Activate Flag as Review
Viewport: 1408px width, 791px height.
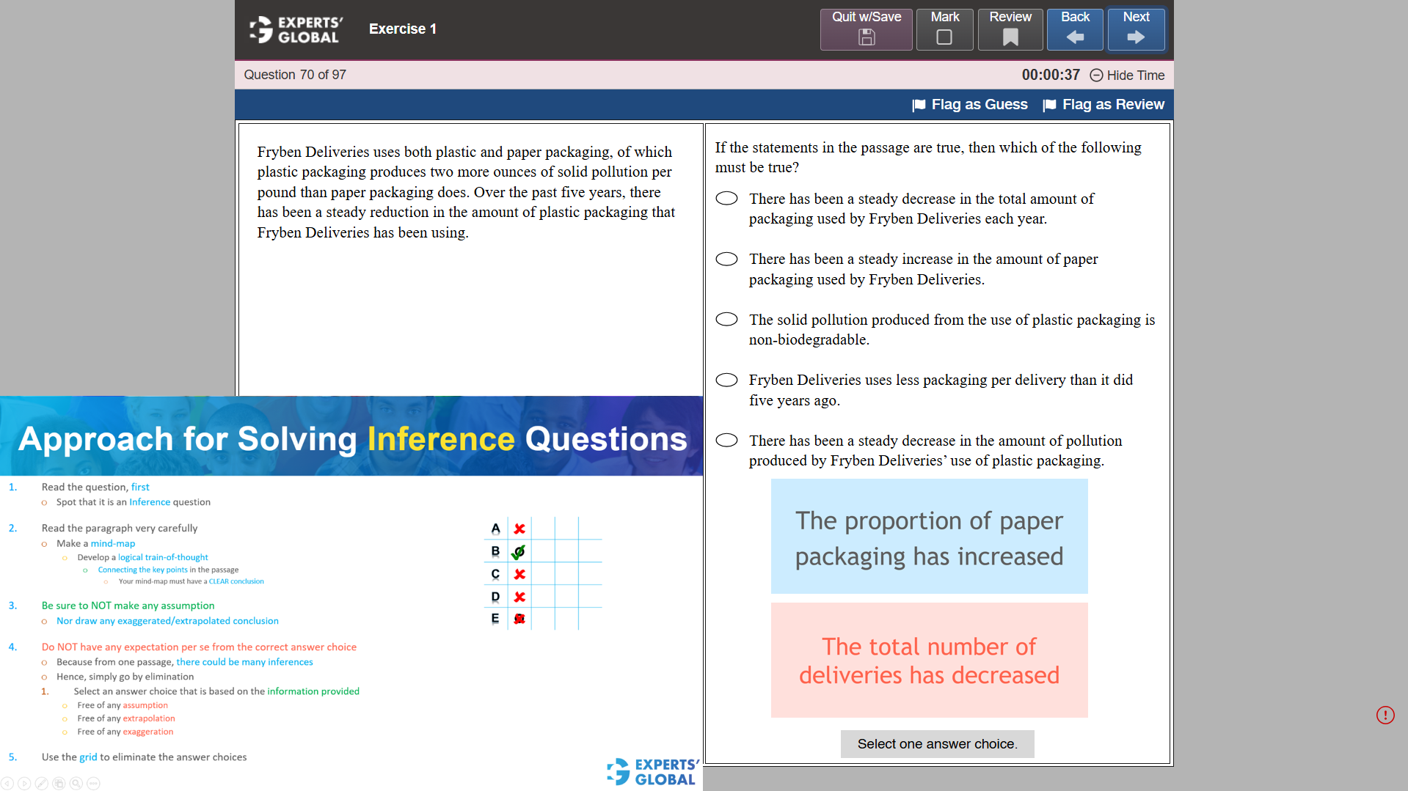click(1104, 104)
